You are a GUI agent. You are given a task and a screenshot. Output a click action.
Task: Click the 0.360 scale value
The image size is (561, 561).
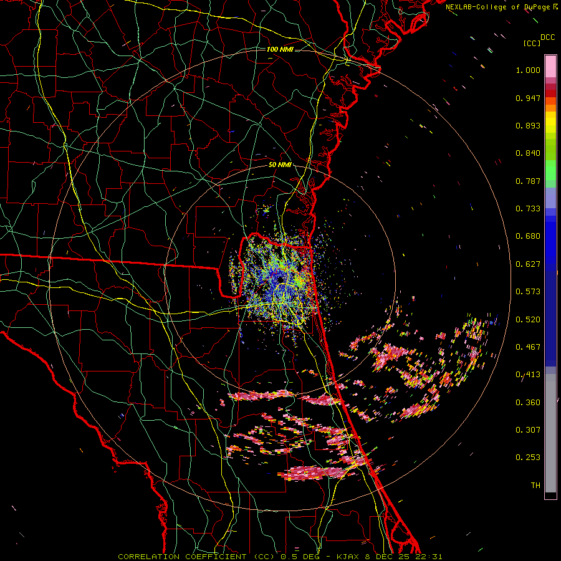point(528,403)
